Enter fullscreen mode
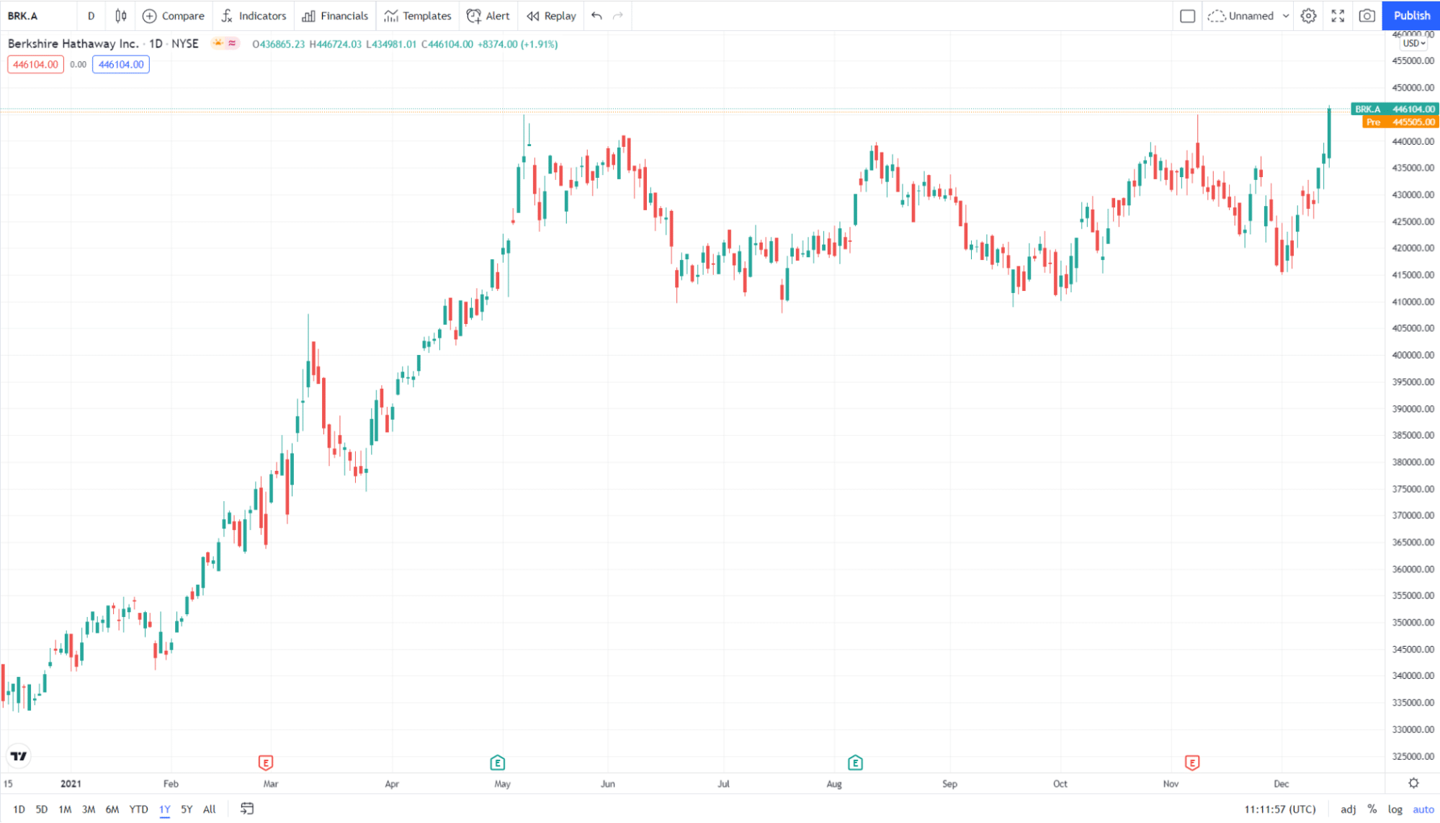 (x=1338, y=16)
